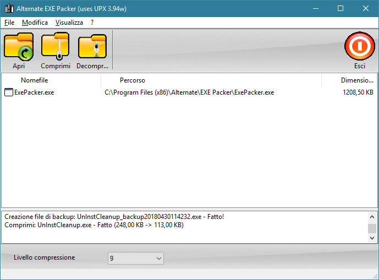
Task: Click the Comprimi compress icon
Action: click(x=55, y=47)
